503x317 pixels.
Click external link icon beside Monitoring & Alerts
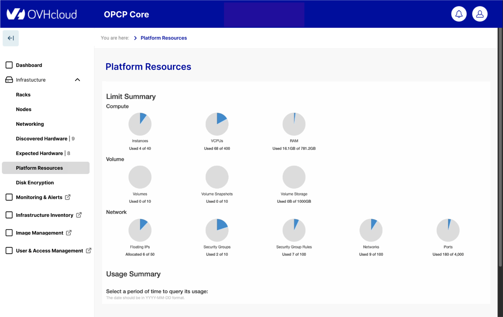pyautogui.click(x=68, y=197)
